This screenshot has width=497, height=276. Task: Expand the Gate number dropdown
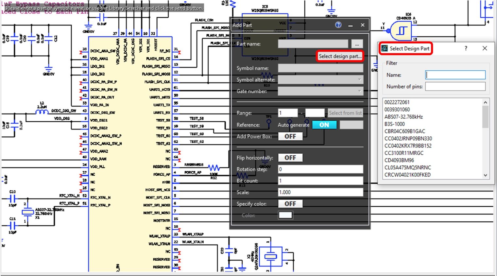(x=359, y=91)
